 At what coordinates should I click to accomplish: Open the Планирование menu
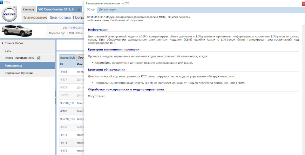point(35,17)
